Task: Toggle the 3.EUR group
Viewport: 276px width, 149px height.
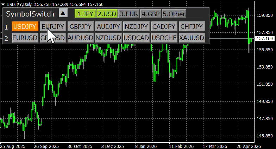Action: pos(129,14)
